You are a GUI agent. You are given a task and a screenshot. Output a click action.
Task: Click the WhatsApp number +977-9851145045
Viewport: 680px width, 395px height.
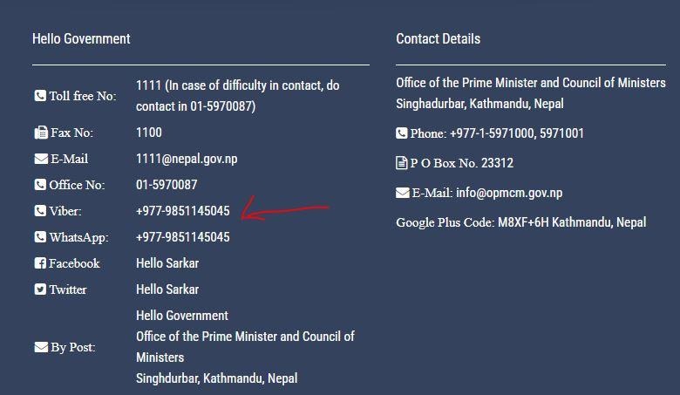coord(183,237)
